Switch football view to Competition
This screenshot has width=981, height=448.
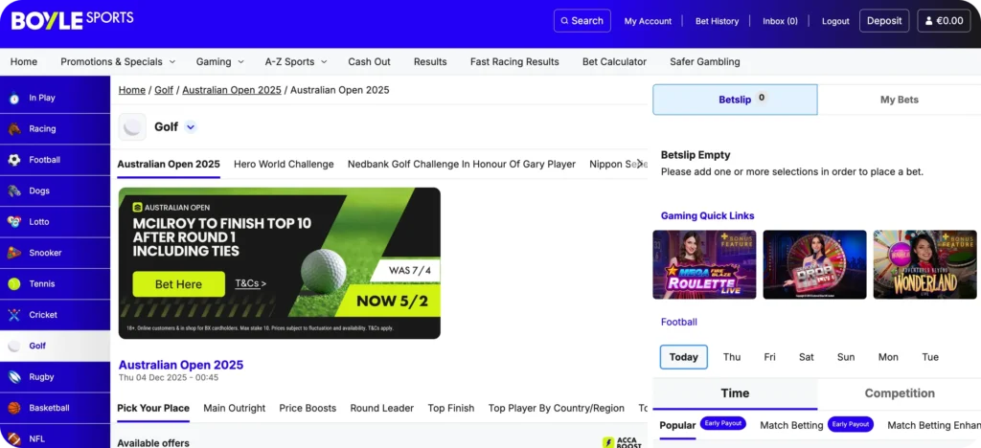(x=900, y=393)
